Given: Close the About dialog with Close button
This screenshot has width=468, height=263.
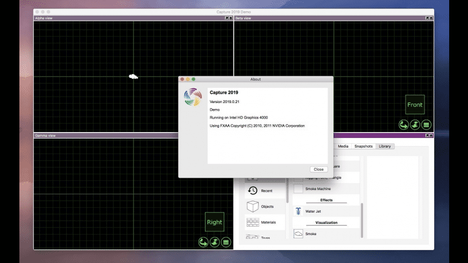Looking at the screenshot, I should pos(318,169).
